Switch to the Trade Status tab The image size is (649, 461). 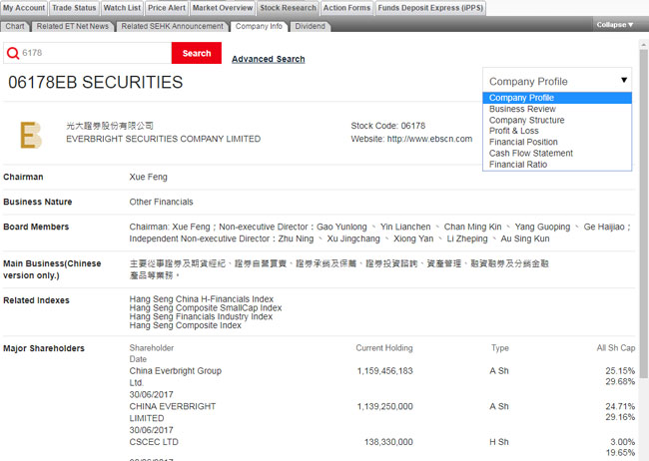point(74,8)
